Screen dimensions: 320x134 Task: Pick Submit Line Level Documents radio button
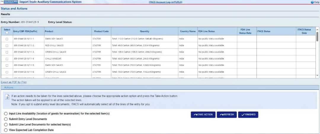[6, 125]
